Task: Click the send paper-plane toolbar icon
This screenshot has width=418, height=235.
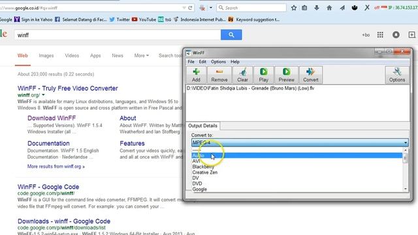Action: pyautogui.click(x=342, y=8)
